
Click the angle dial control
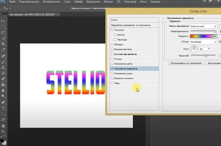coord(194,49)
